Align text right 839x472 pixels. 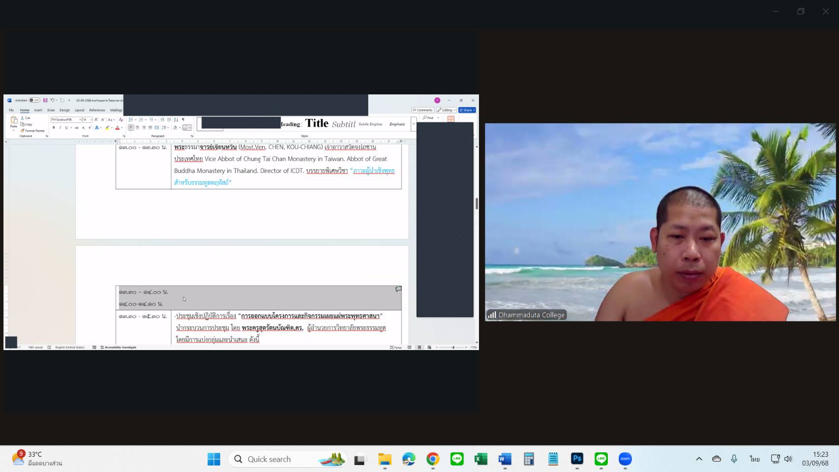click(x=144, y=128)
